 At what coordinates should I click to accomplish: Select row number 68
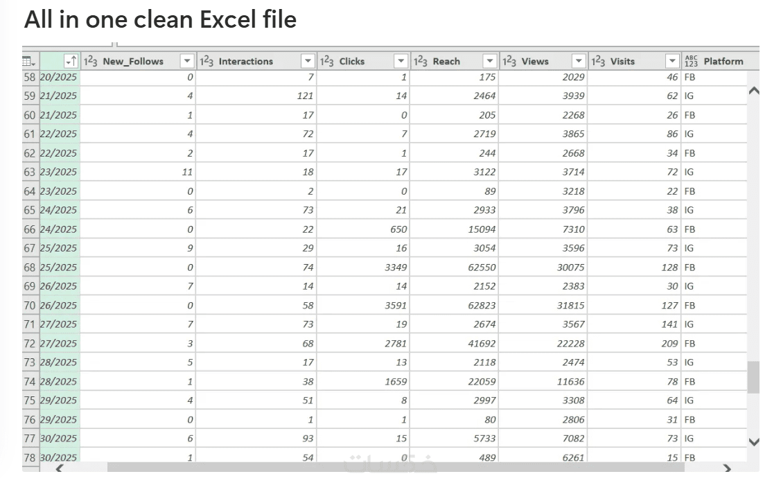pyautogui.click(x=30, y=267)
